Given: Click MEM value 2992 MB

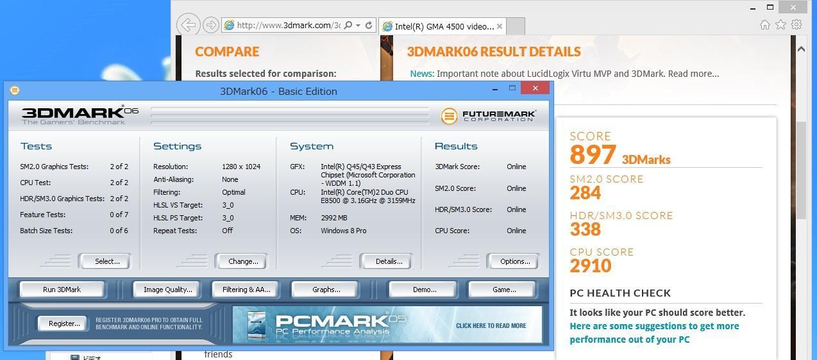Looking at the screenshot, I should coord(333,218).
